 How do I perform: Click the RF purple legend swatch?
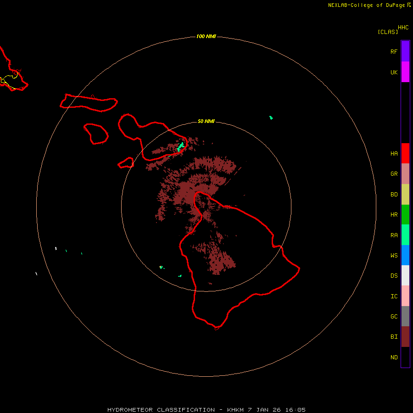[x=405, y=51]
